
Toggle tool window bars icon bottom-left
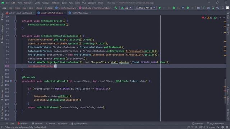2,127
